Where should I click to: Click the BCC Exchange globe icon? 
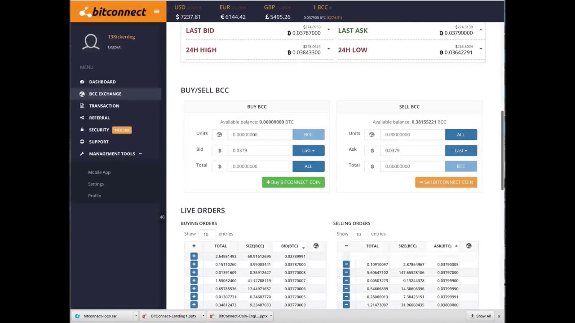(82, 94)
